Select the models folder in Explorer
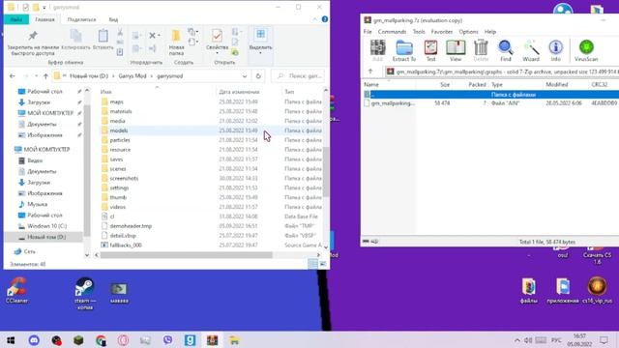This screenshot has width=619, height=348. point(118,130)
